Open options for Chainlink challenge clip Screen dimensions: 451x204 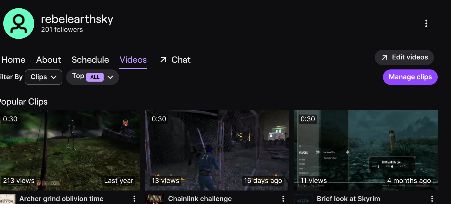pos(283,199)
